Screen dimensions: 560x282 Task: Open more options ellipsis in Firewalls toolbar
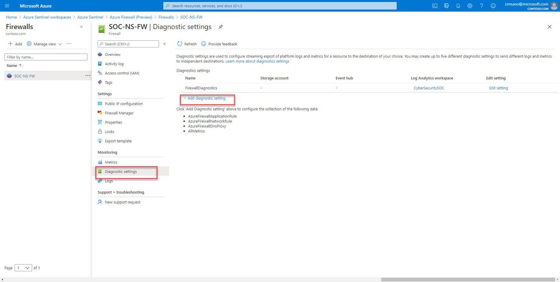point(69,44)
